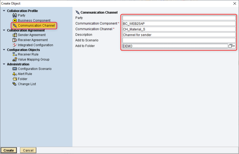Collapse the Collaboration Agreement section
This screenshot has height=154, width=239.
[x=4, y=30]
